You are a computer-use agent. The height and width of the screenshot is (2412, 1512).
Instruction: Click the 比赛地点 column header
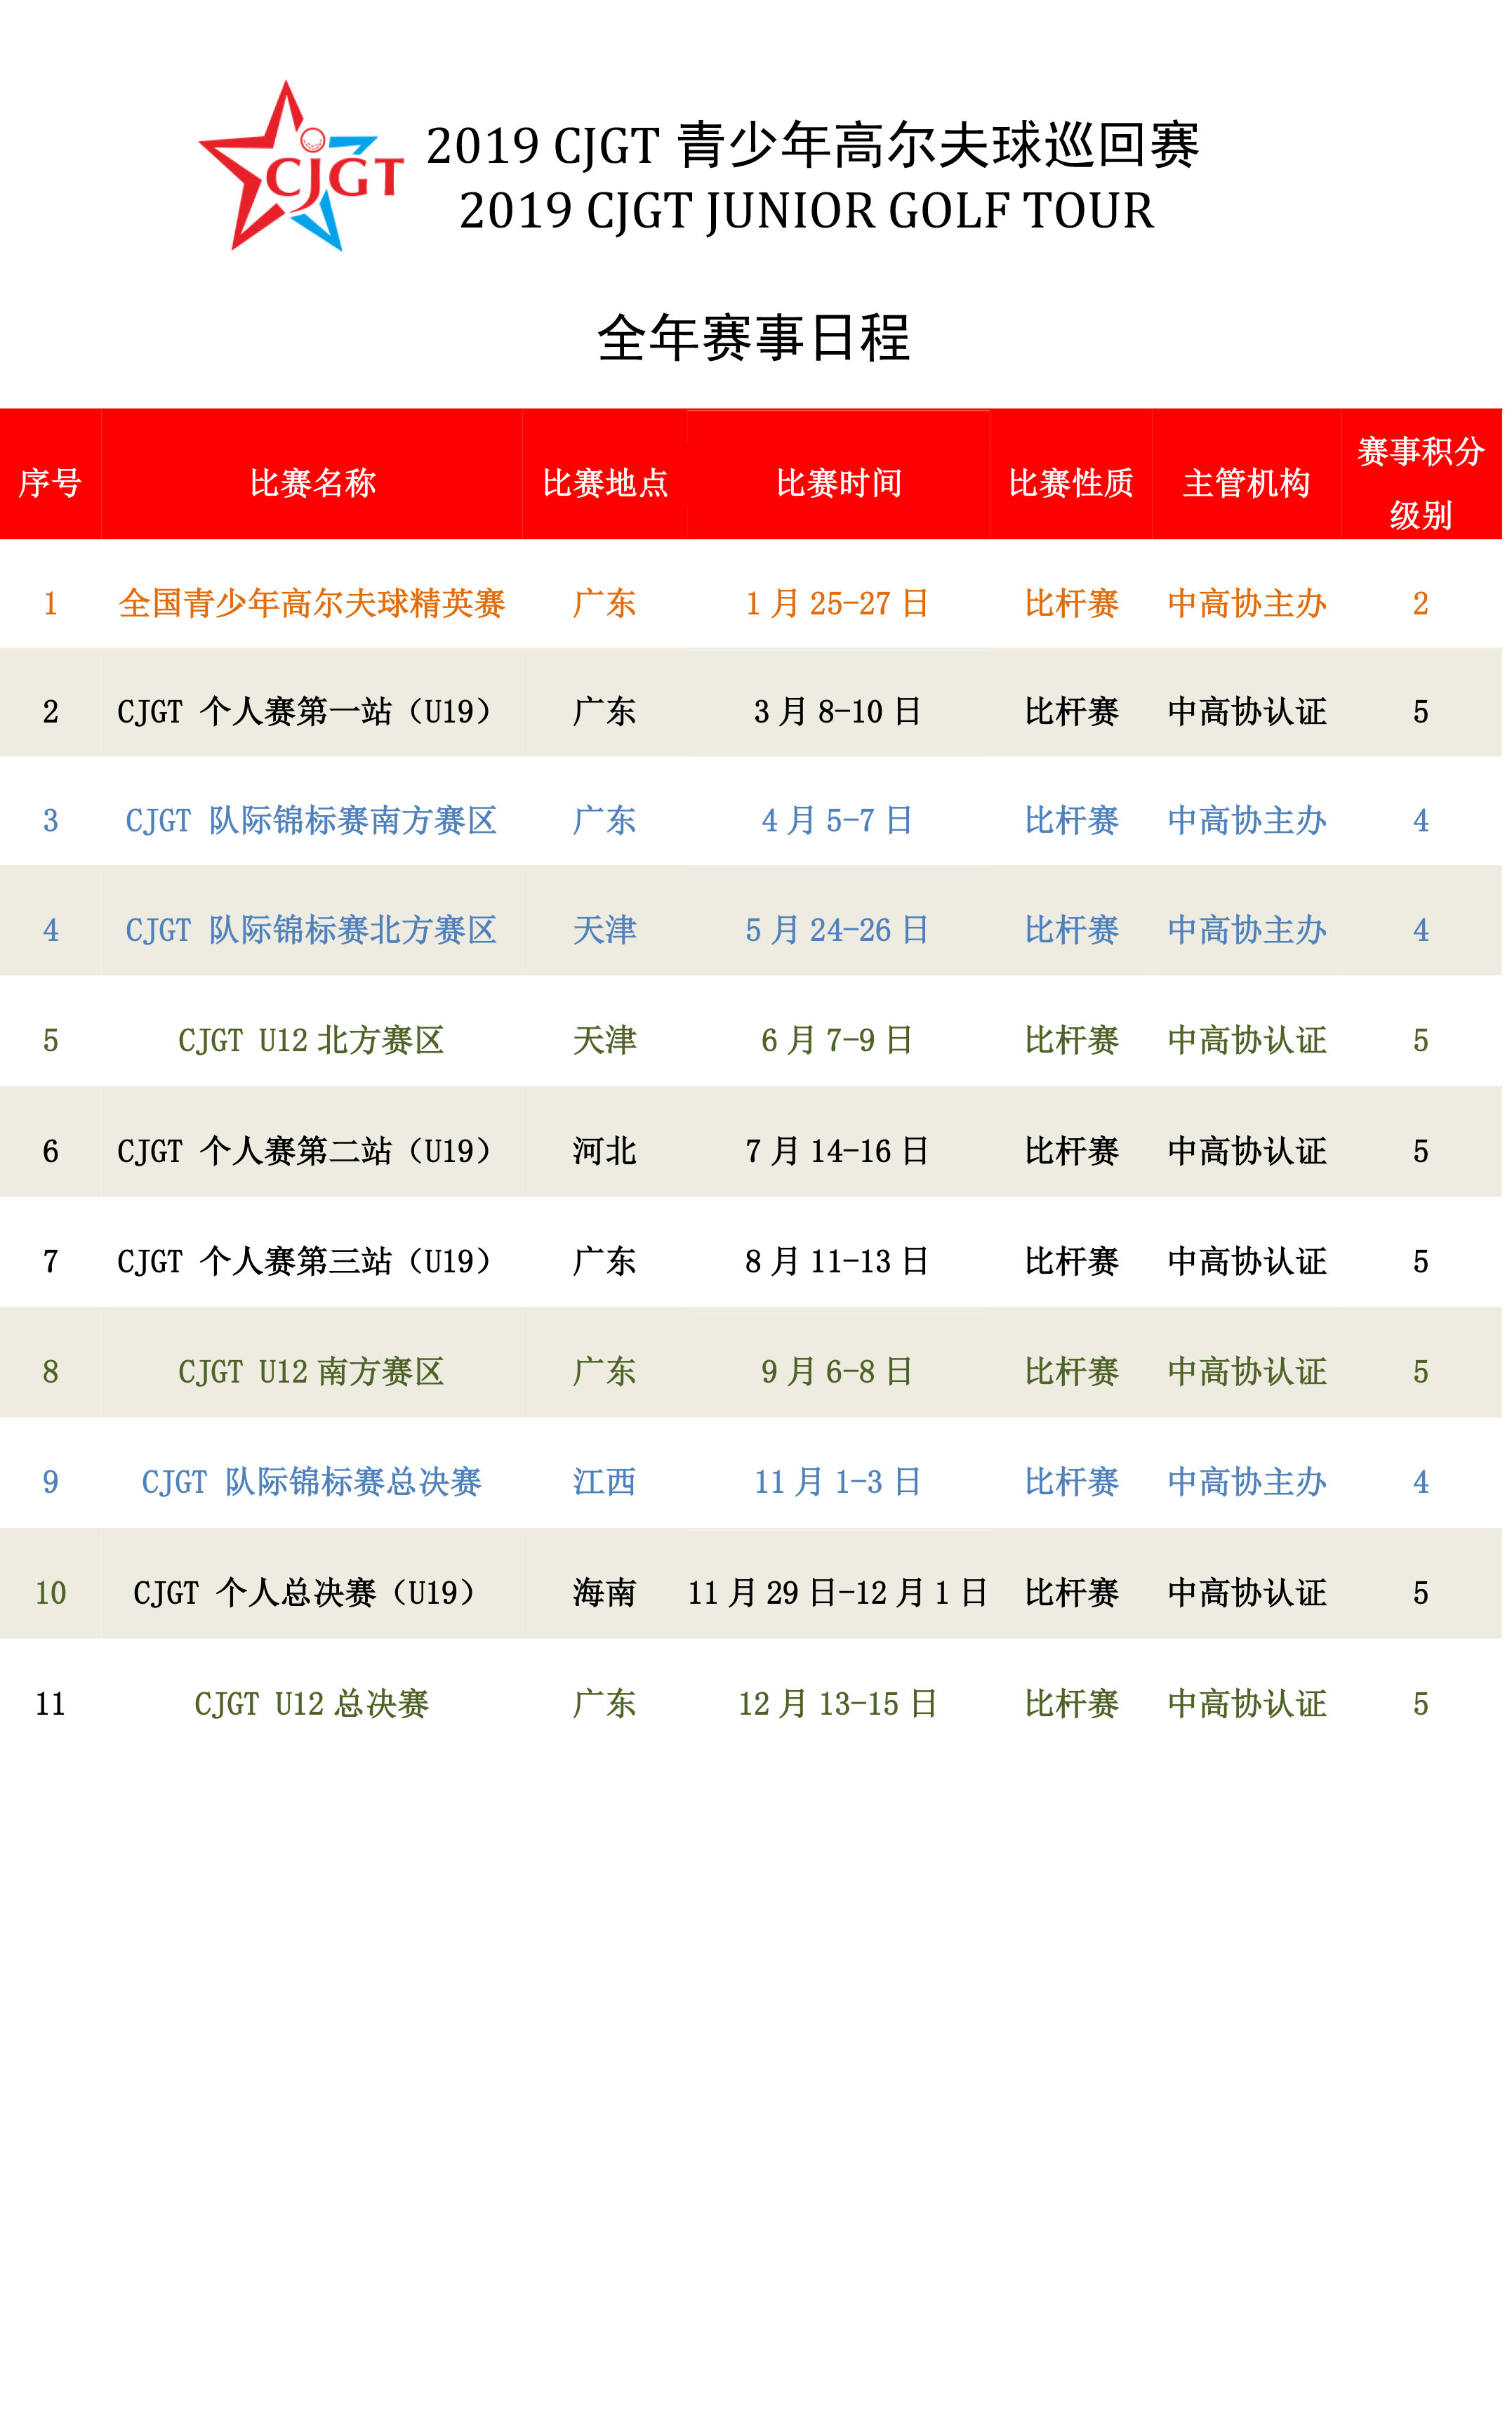point(605,483)
